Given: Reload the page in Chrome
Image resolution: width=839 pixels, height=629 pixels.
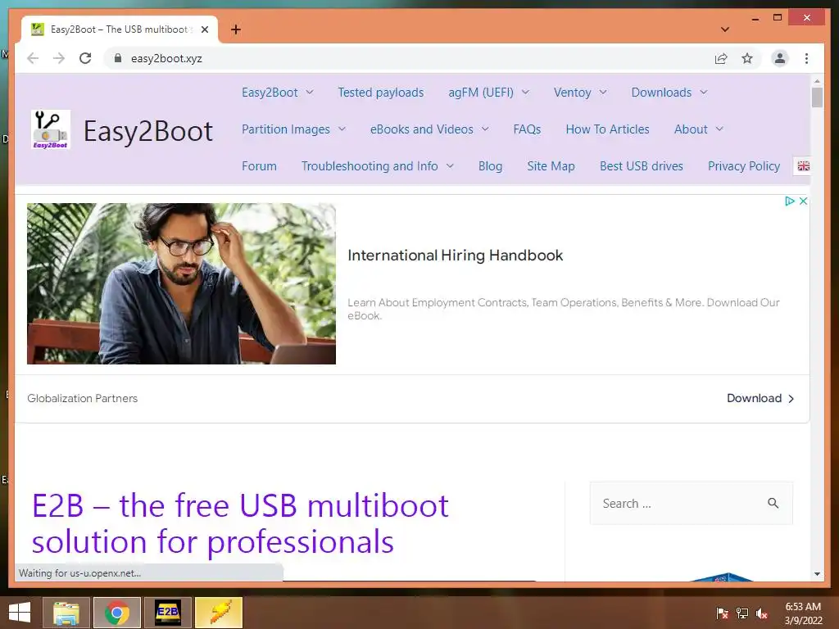Looking at the screenshot, I should (85, 58).
